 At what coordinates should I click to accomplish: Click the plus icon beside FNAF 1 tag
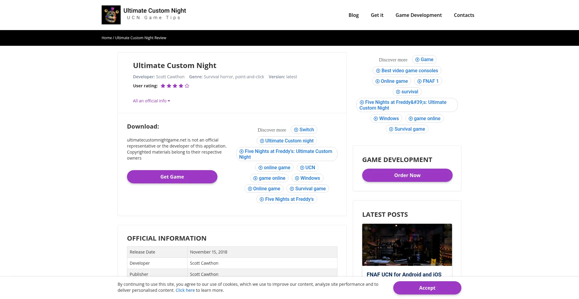(419, 81)
